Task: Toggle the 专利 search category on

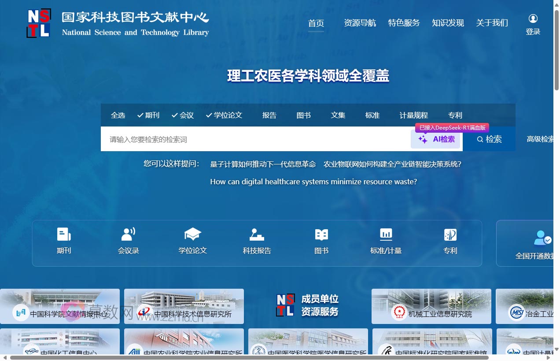Action: [x=455, y=115]
